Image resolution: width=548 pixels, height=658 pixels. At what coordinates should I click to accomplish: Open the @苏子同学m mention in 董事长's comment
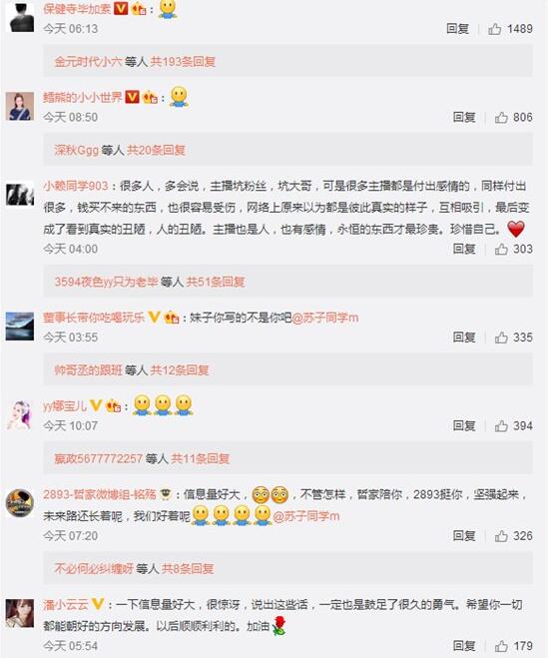coord(325,319)
